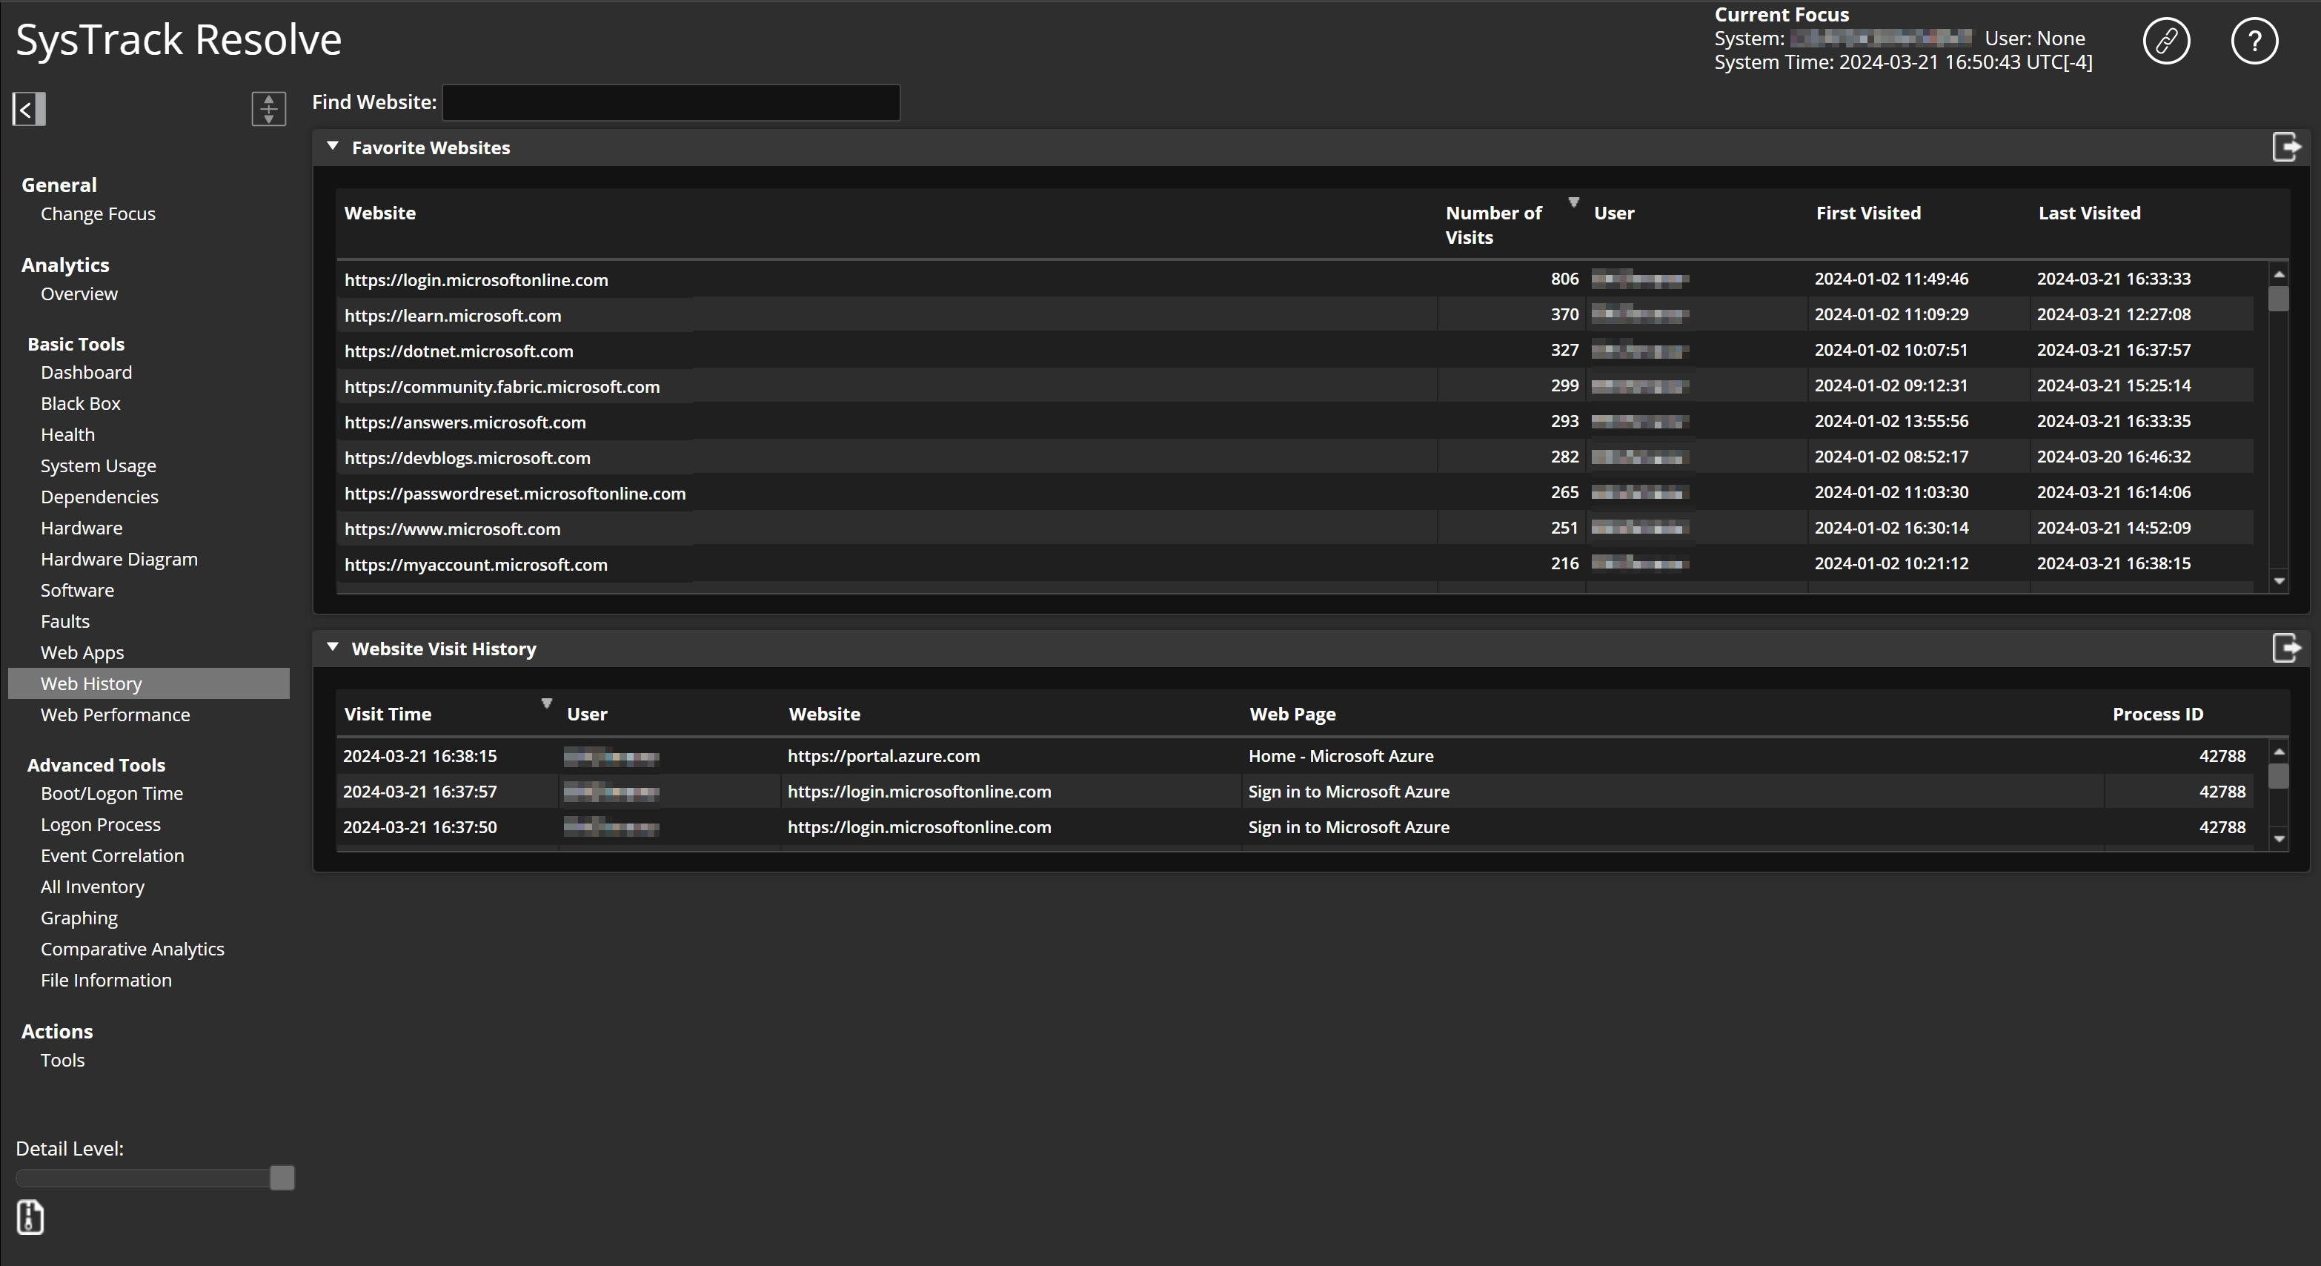Click visit time 2024-03-21 16:37:50
The image size is (2321, 1266).
click(x=420, y=827)
